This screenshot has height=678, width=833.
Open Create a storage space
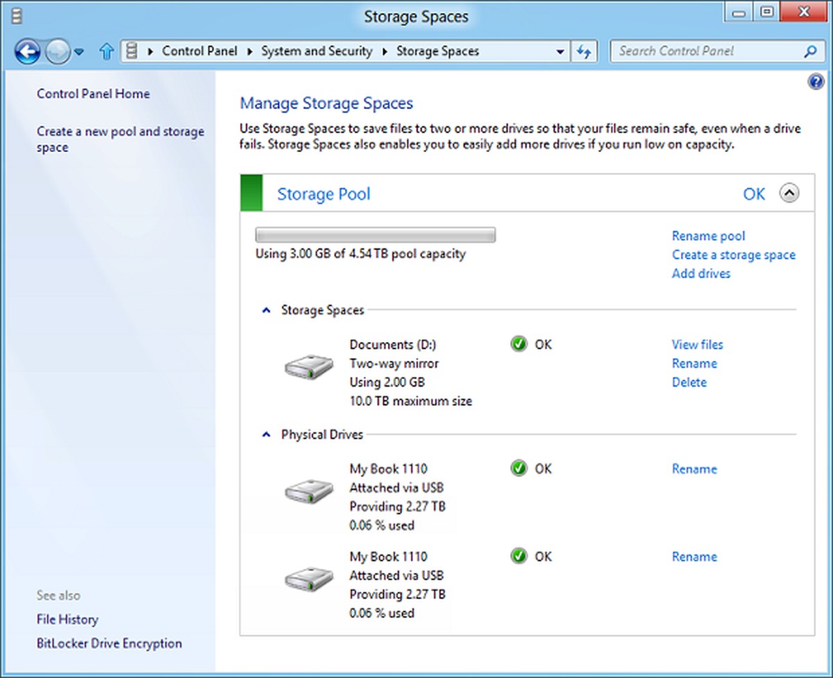pyautogui.click(x=734, y=255)
